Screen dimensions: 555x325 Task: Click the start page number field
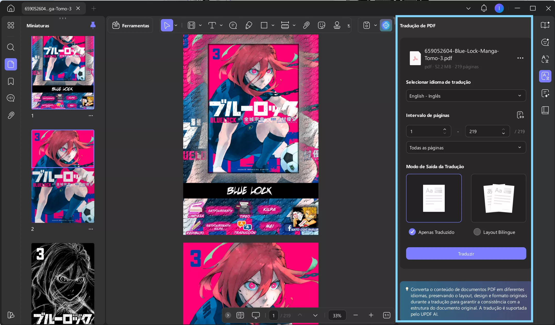(428, 131)
